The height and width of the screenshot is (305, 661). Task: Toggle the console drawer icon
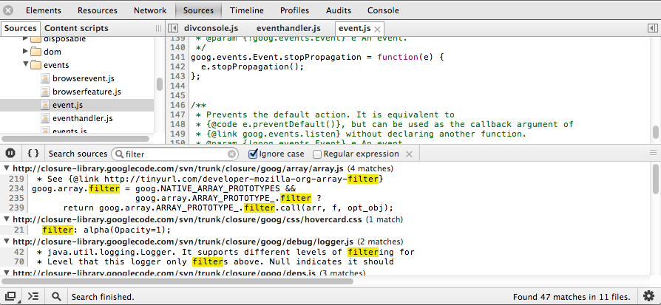(33, 296)
